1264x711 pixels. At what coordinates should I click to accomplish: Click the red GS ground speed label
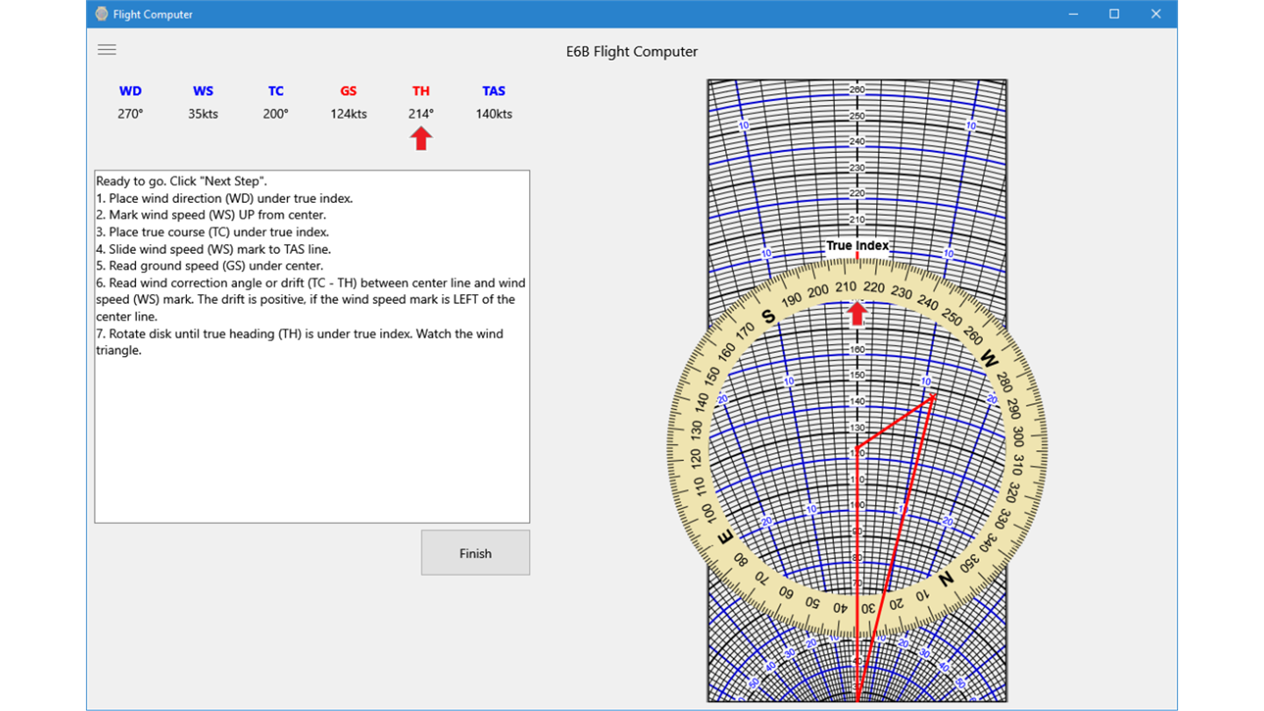348,91
